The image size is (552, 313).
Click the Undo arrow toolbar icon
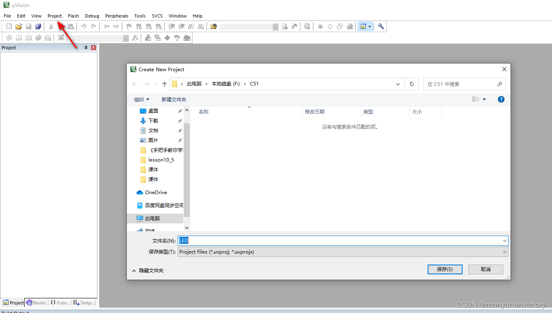pos(84,26)
